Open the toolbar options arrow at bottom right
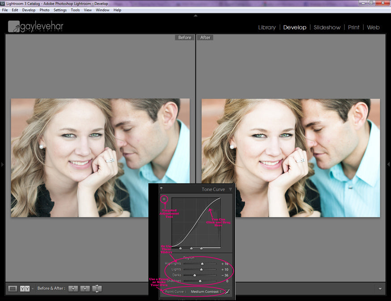391x301 pixels. click(380, 289)
